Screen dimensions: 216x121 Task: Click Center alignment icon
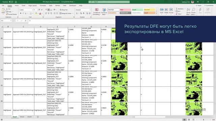pyautogui.click(x=49, y=13)
